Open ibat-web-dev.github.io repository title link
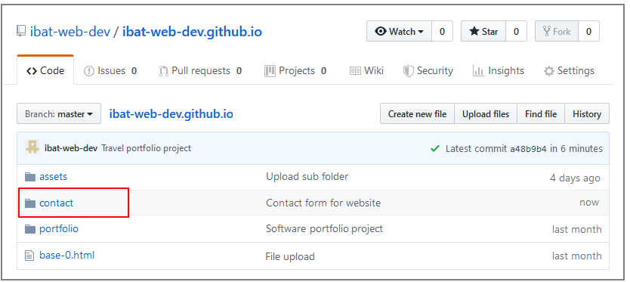This screenshot has width=630, height=282. pyautogui.click(x=192, y=32)
